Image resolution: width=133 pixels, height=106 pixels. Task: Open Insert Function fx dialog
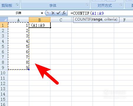pyautogui.click(x=64, y=13)
